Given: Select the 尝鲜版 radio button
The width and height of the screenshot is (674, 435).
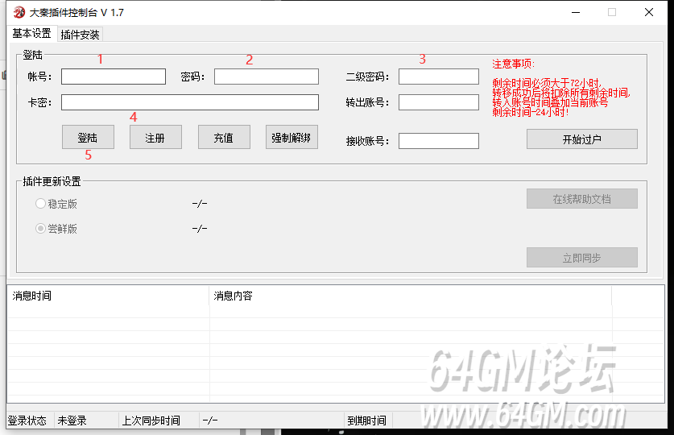Looking at the screenshot, I should point(40,228).
